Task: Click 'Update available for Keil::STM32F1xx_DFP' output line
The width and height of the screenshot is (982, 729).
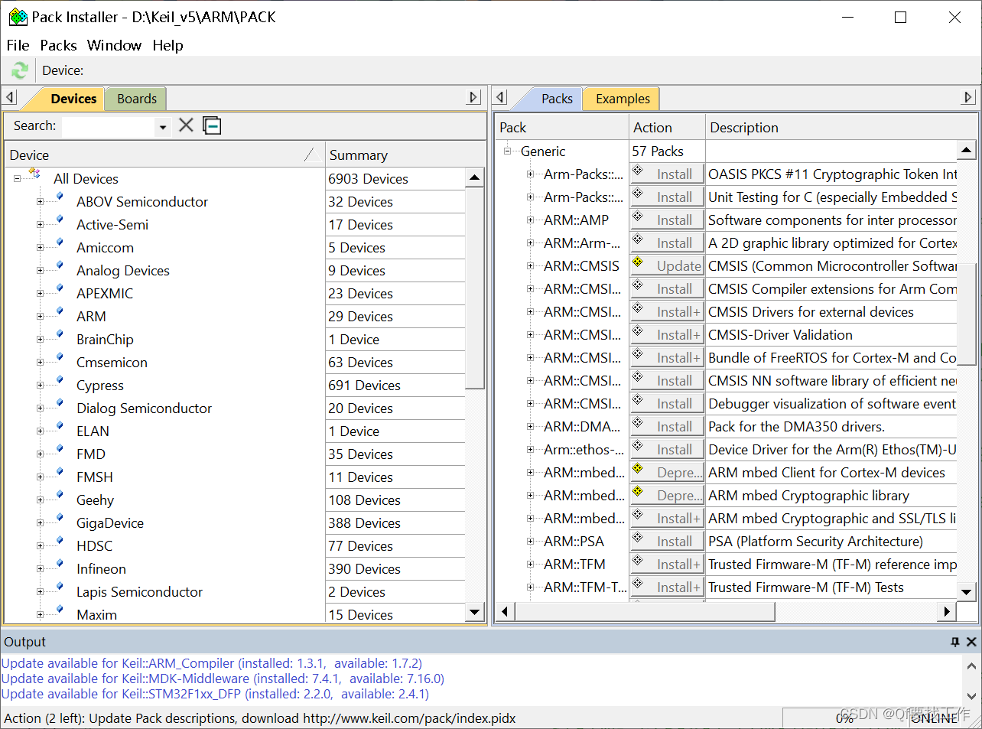Action: (x=215, y=694)
